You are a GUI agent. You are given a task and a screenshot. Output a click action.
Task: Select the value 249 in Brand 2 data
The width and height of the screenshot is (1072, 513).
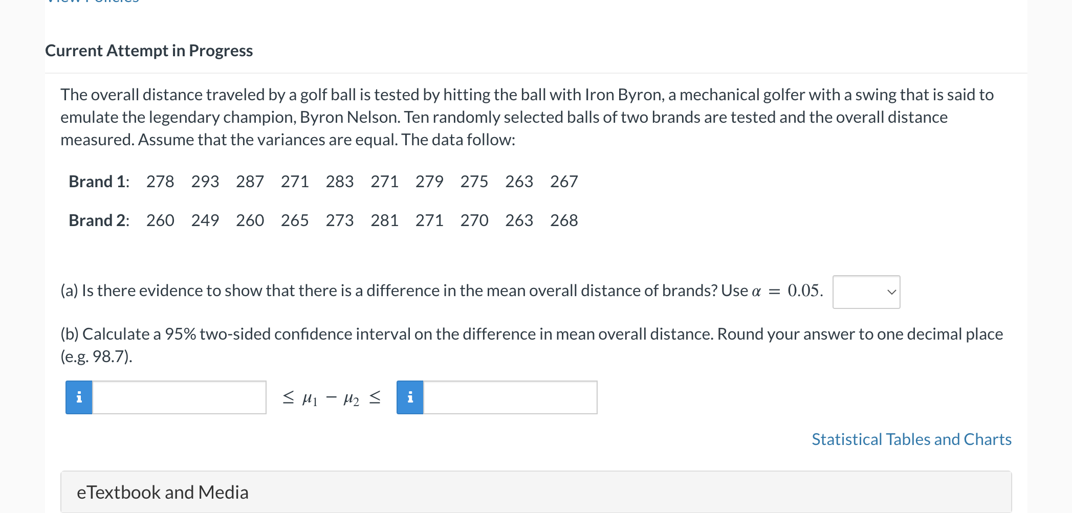pos(205,220)
